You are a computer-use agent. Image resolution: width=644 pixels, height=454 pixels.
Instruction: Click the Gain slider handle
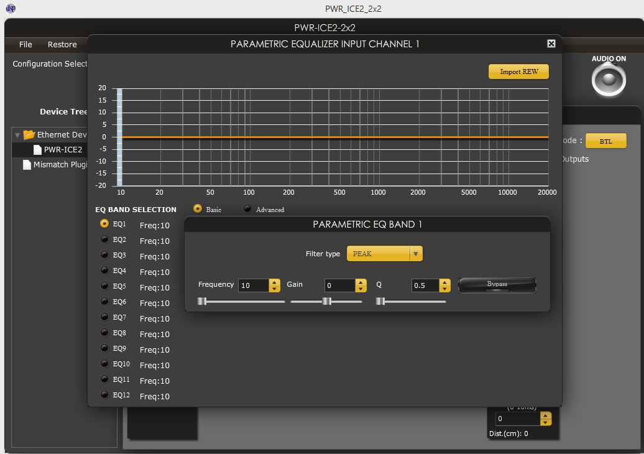coord(327,302)
